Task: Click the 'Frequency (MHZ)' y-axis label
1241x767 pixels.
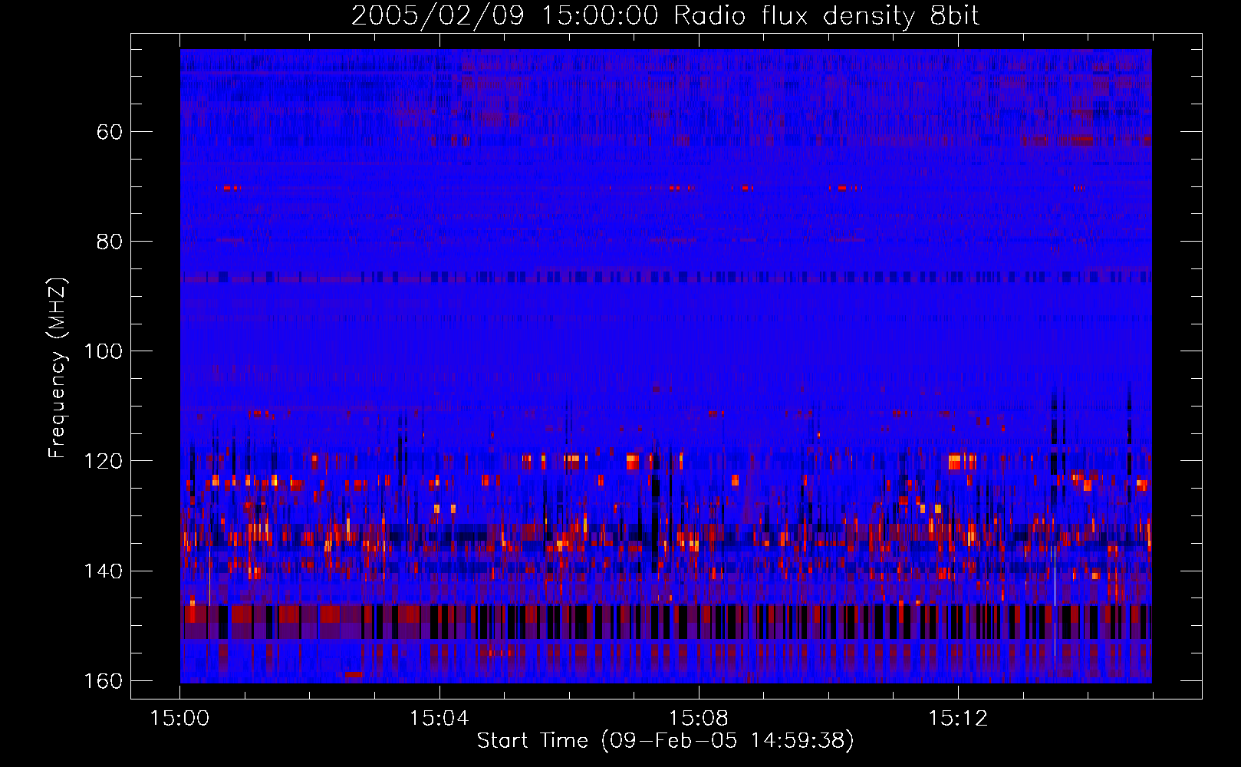Action: tap(58, 368)
